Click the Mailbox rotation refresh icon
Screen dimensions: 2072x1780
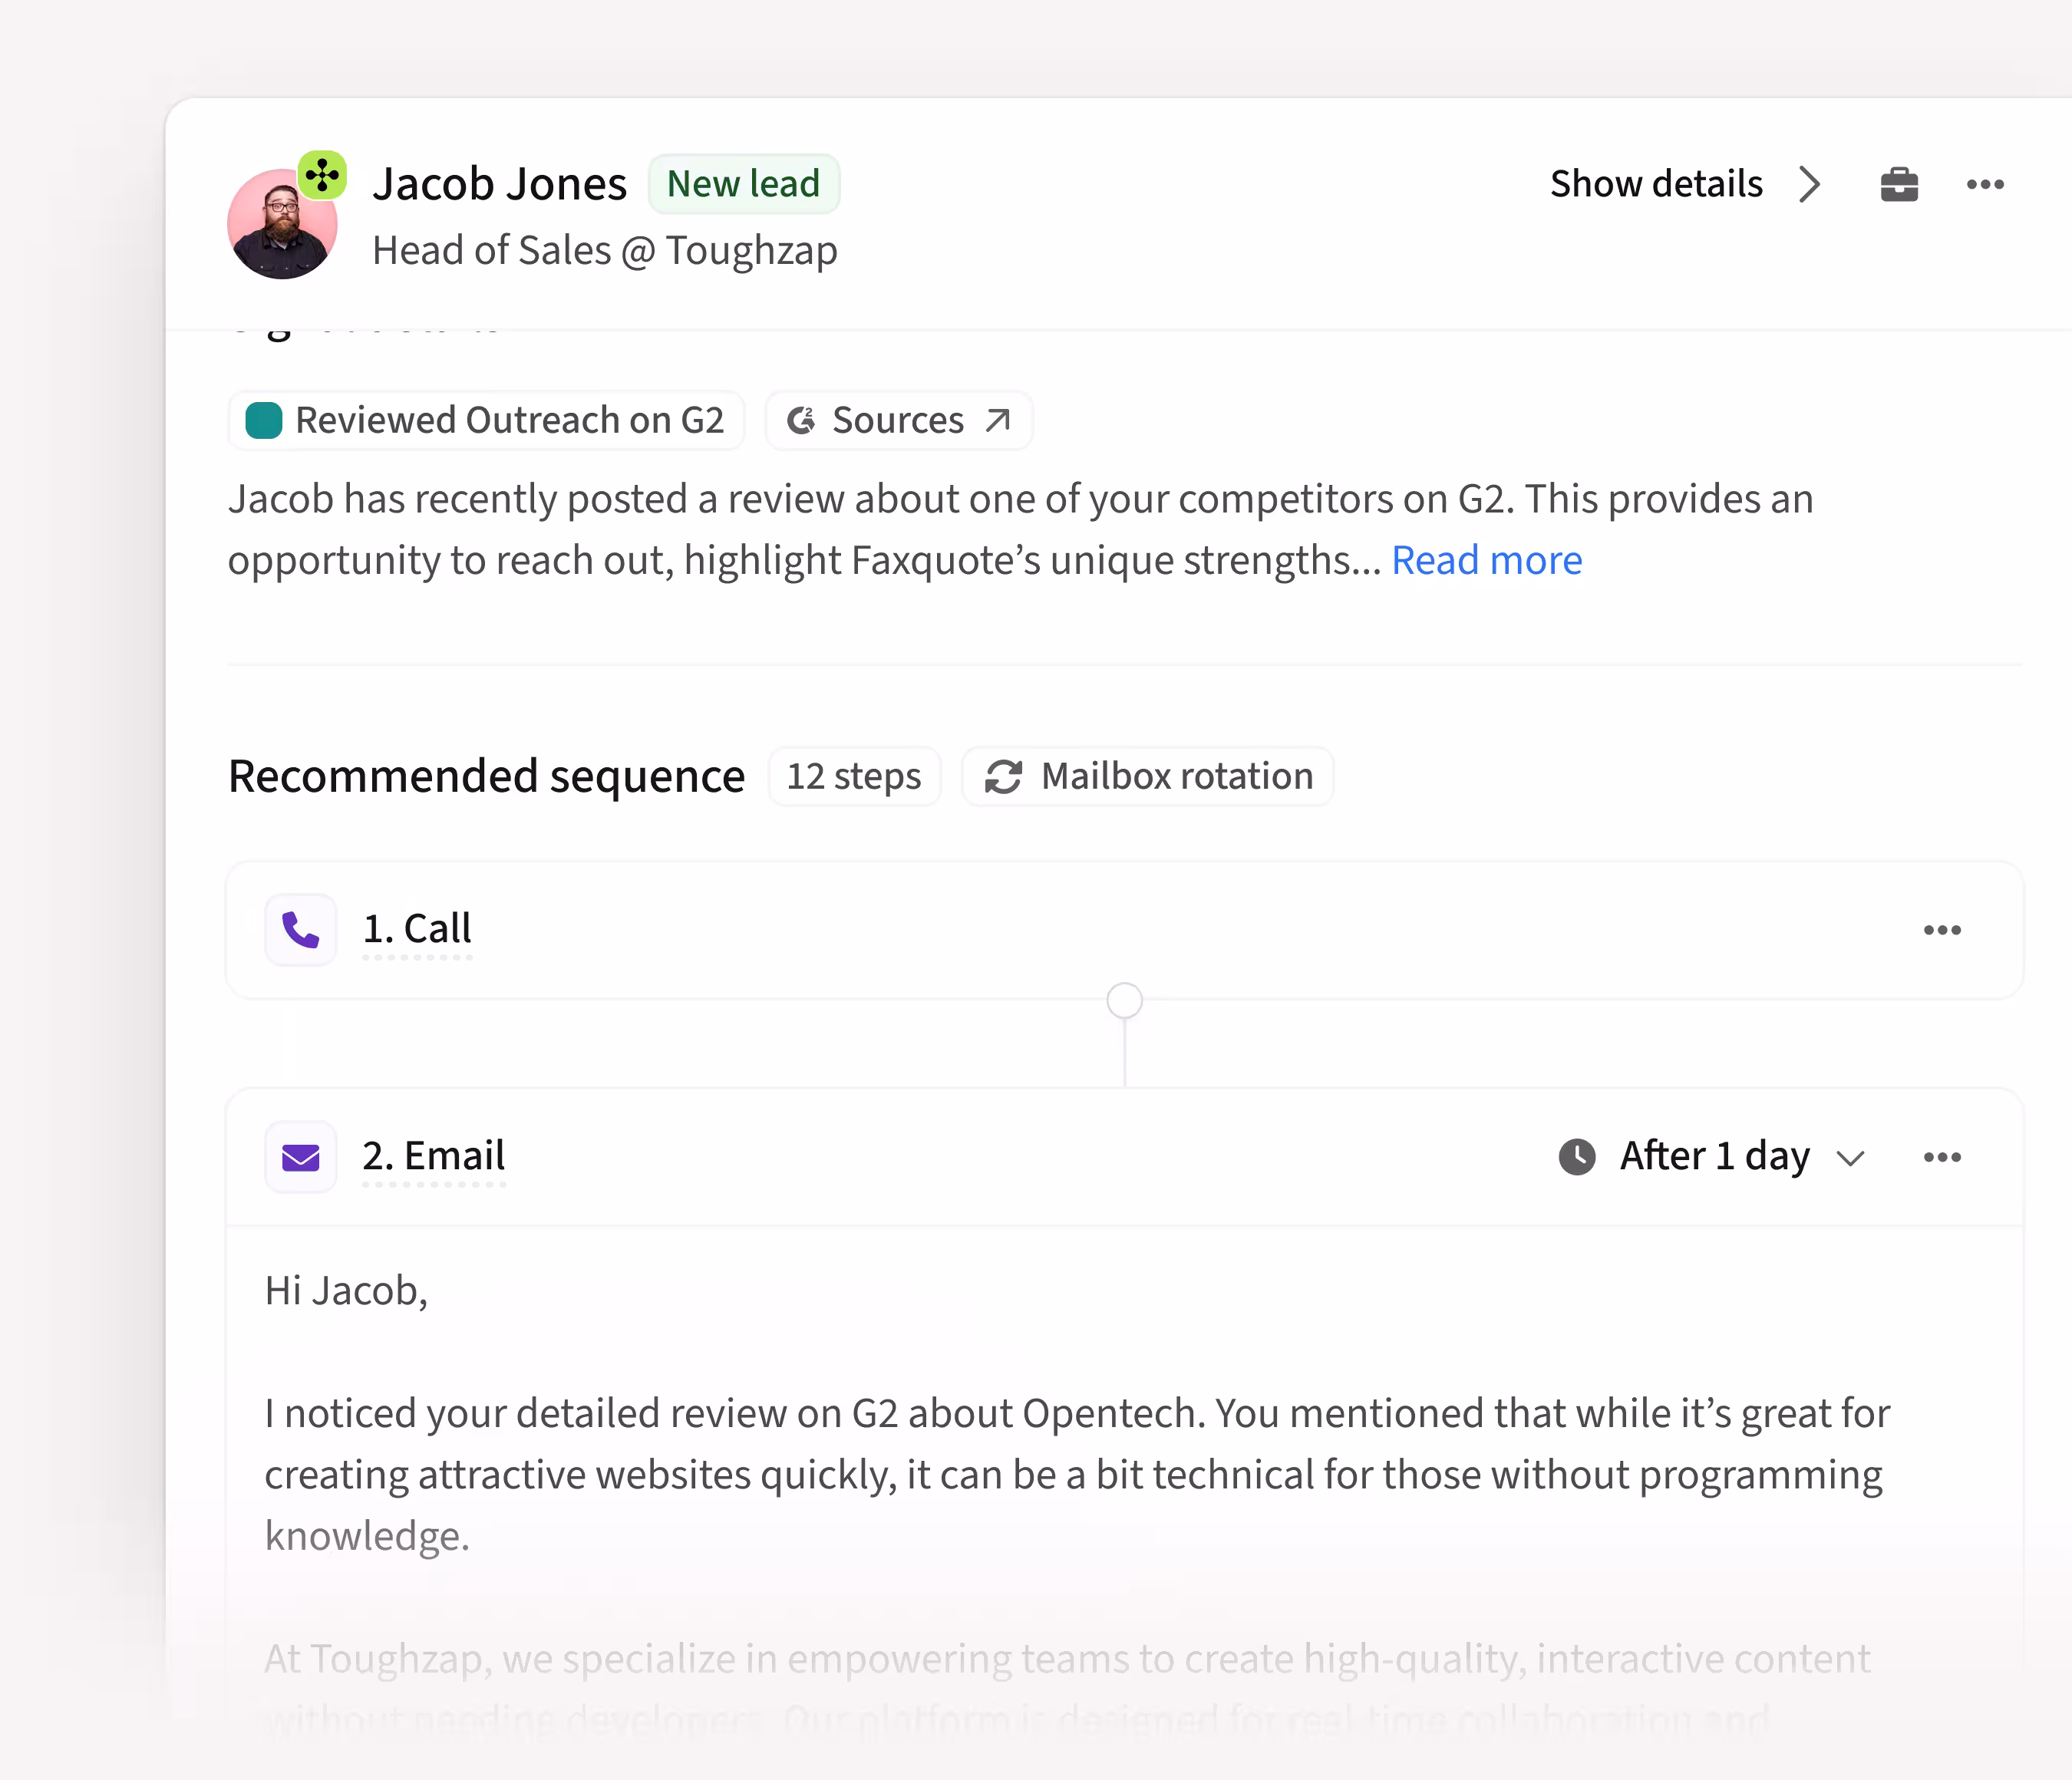click(x=1003, y=777)
